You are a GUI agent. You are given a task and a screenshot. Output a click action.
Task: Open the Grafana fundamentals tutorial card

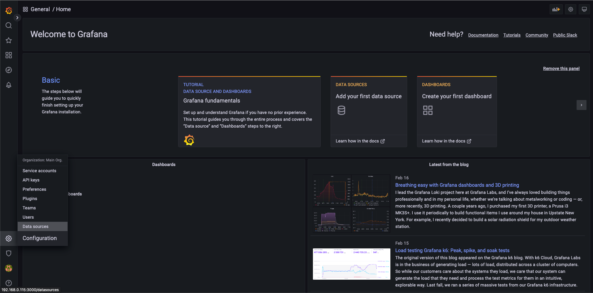coord(249,112)
